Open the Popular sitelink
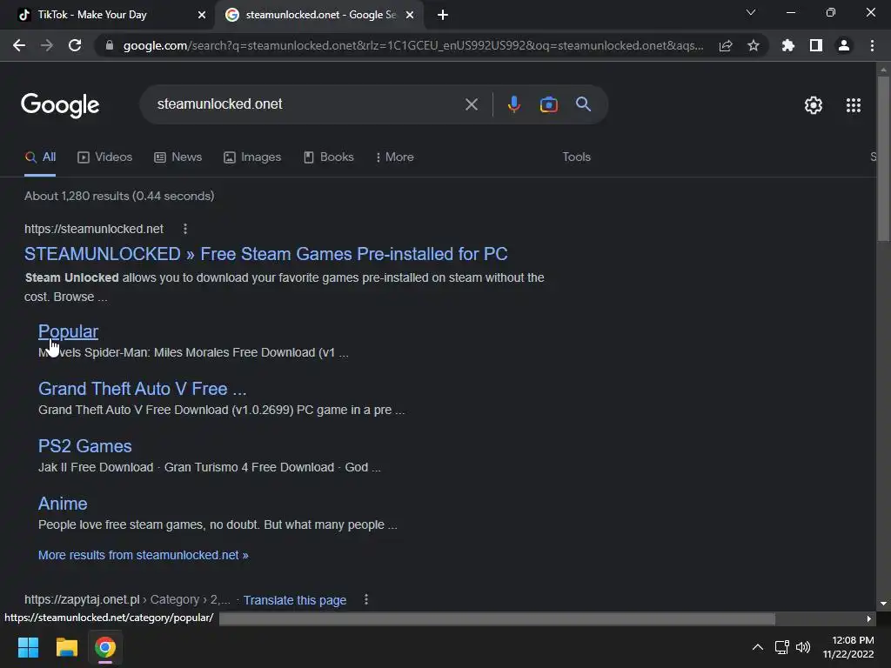891x668 pixels. click(x=68, y=331)
